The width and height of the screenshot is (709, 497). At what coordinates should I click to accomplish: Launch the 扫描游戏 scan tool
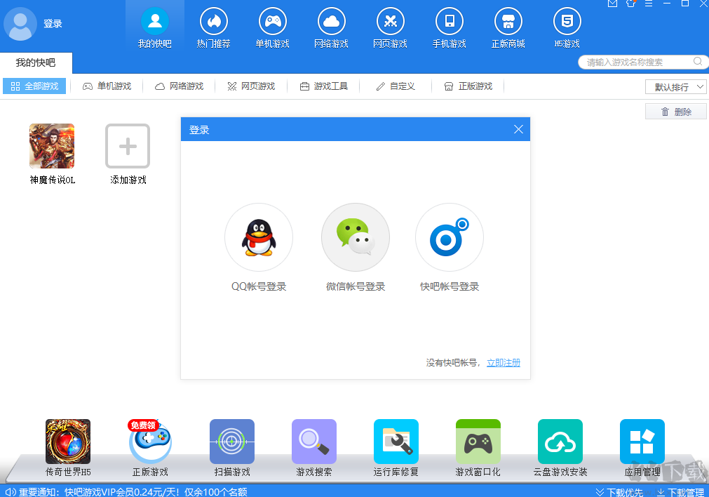pyautogui.click(x=231, y=442)
